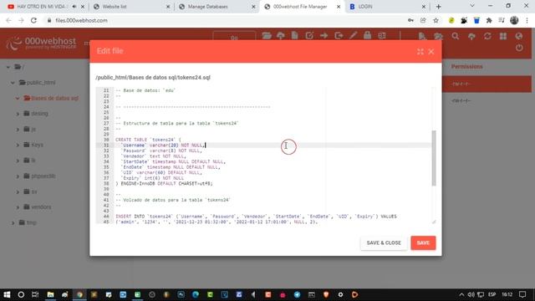Switch to Website list tab
Screen dimensions: 535x301
(131, 7)
